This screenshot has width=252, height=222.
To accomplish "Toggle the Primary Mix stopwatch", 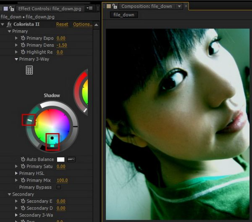I will tap(23, 181).
